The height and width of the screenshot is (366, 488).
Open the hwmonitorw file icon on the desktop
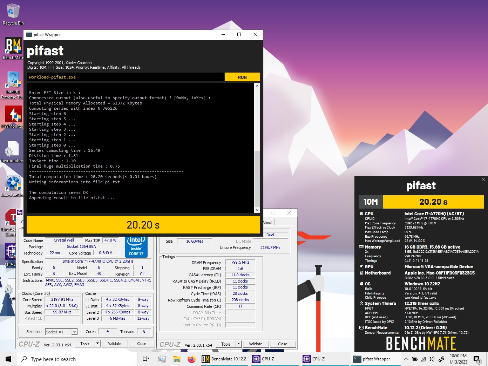(x=13, y=151)
